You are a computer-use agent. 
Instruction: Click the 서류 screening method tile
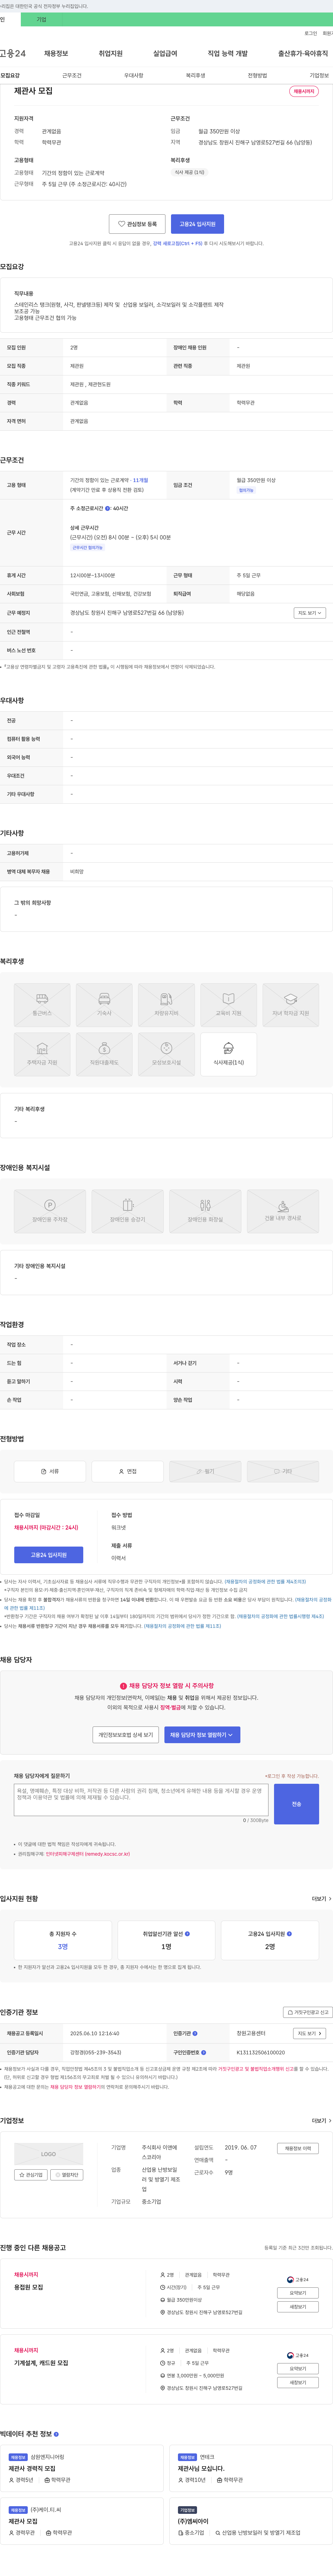(x=50, y=1471)
